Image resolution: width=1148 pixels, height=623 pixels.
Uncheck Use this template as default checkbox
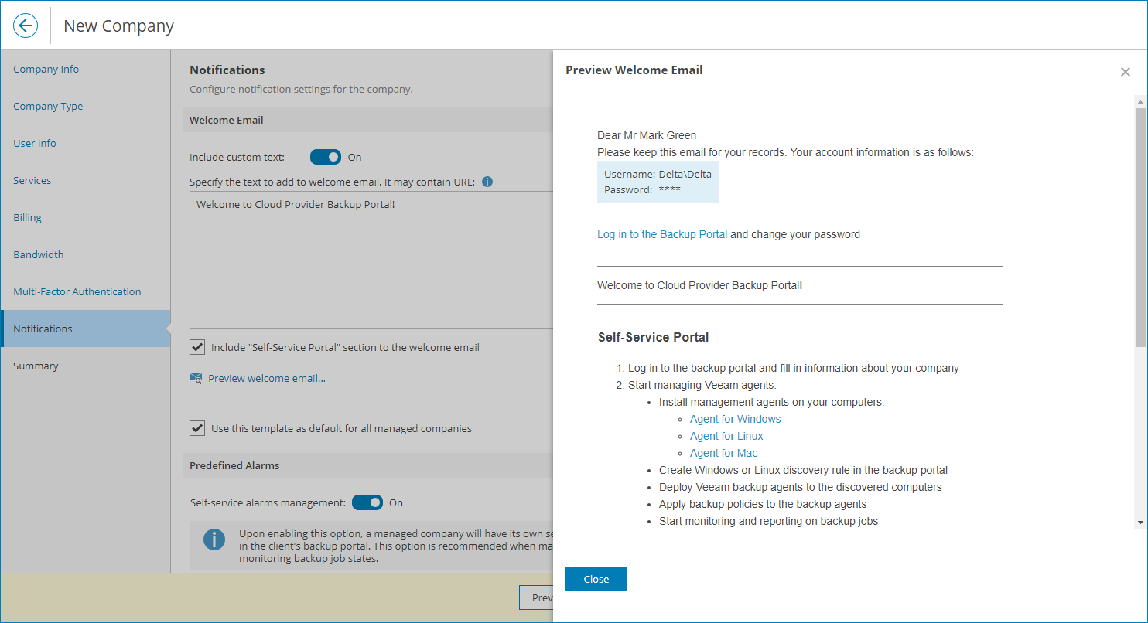tap(197, 428)
